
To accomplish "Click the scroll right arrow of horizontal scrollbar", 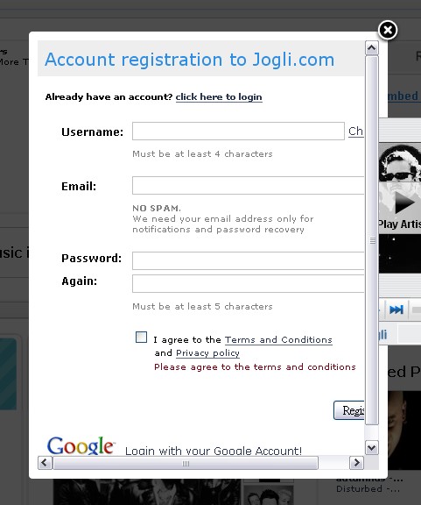I will 356,463.
